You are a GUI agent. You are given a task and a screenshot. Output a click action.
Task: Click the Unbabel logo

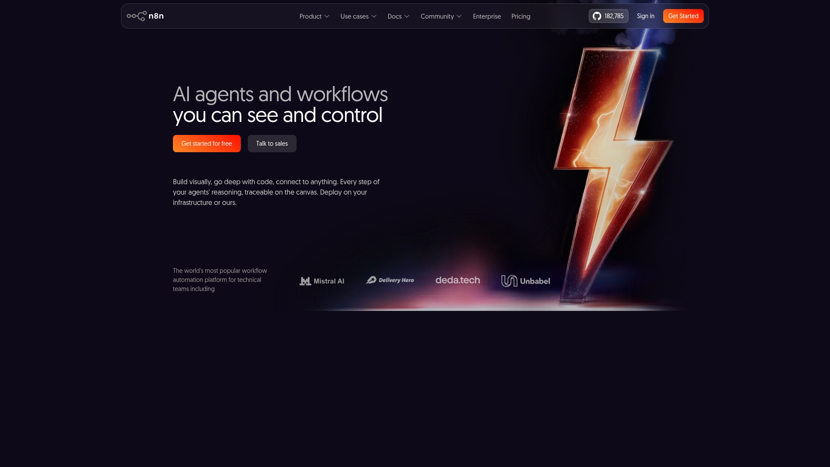point(526,281)
